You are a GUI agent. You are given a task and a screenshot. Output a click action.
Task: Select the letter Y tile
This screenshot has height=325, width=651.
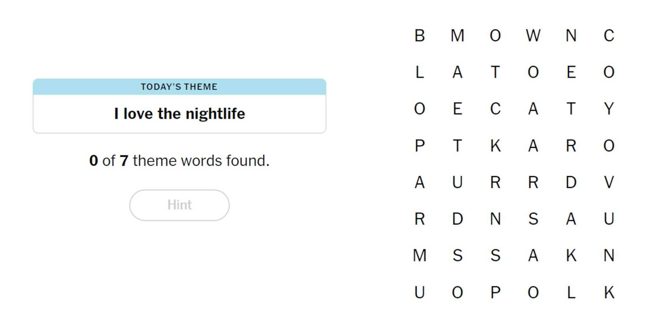tap(609, 109)
